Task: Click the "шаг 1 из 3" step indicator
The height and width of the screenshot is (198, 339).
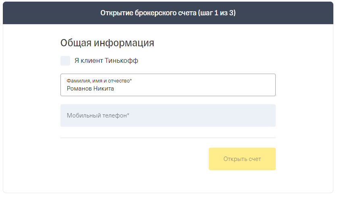Action: (x=217, y=13)
